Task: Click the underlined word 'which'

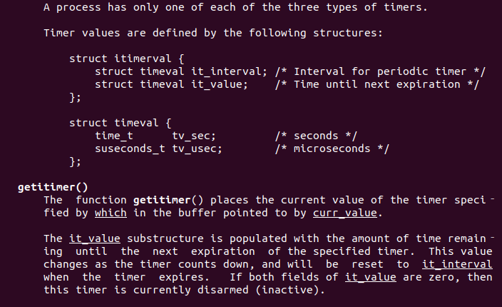Action: pos(111,213)
